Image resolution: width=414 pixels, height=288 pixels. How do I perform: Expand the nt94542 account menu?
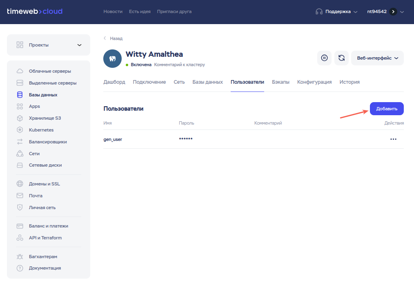[402, 12]
